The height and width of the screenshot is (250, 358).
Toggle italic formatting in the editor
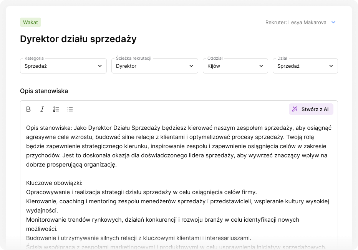[x=42, y=109]
